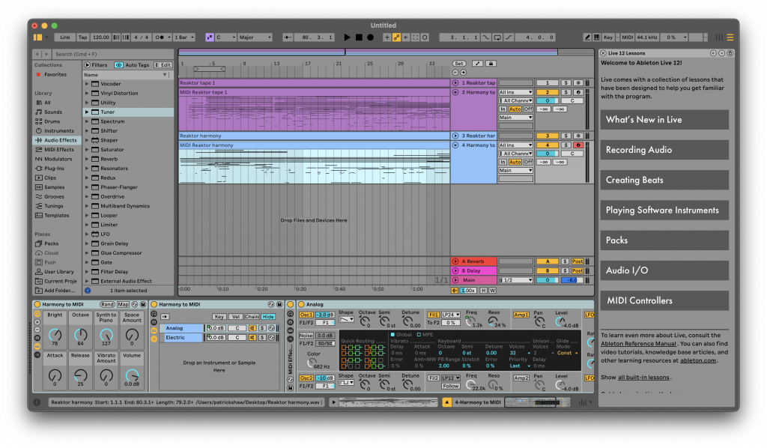Disable the Analog device activator

(x=301, y=304)
